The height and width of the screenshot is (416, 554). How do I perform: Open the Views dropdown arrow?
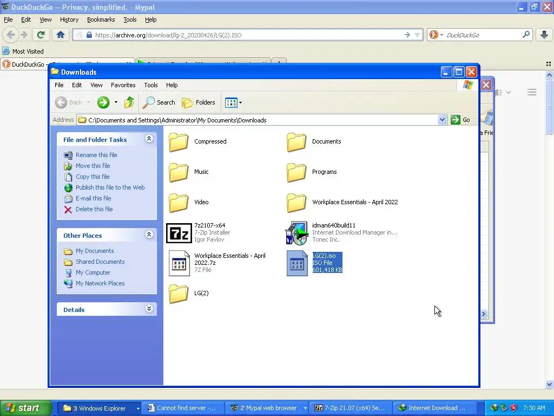[241, 102]
